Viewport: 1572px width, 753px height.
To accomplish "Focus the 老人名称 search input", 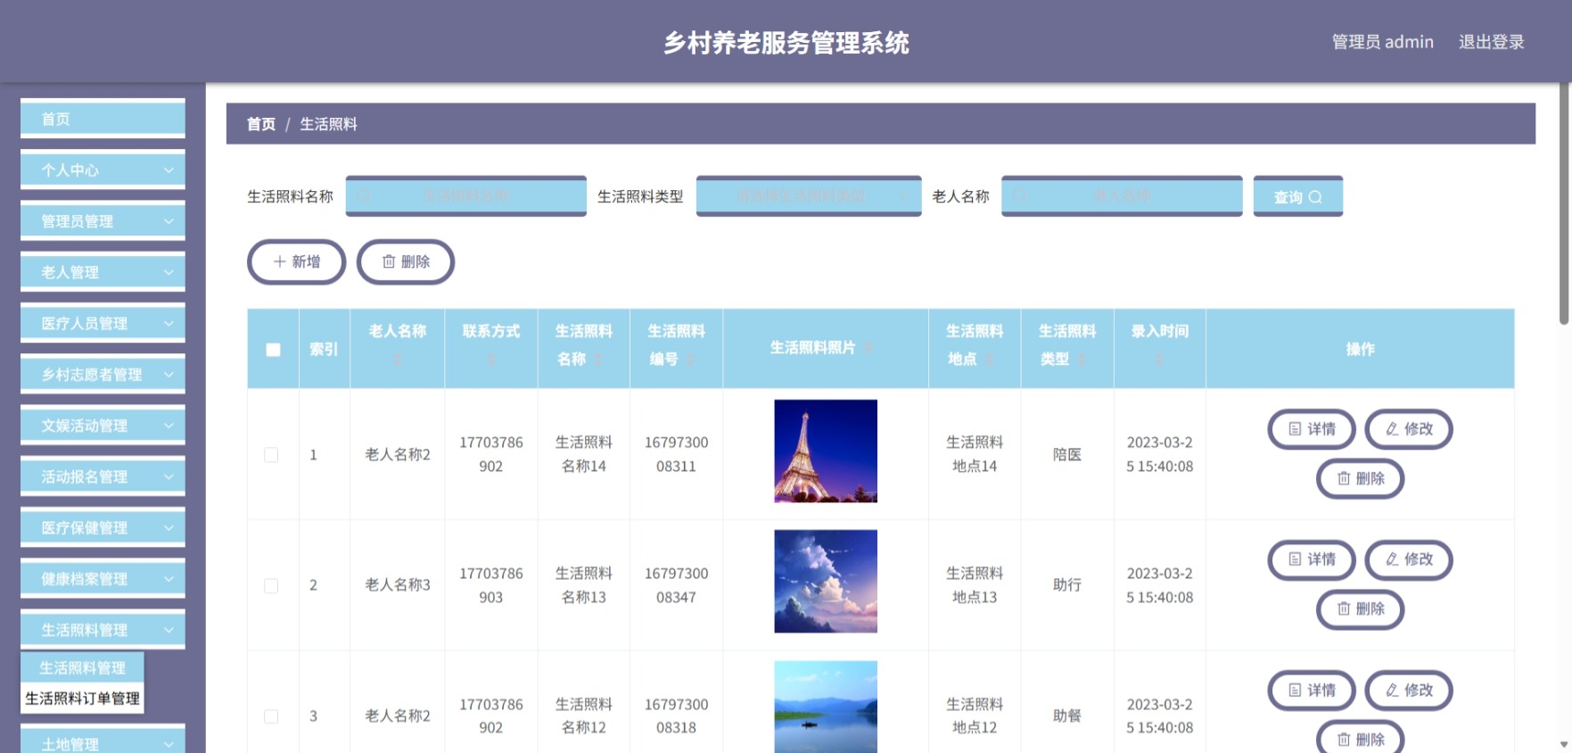I will point(1122,196).
